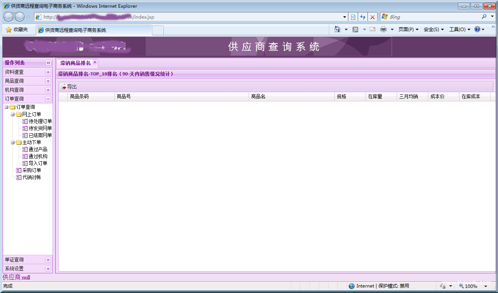Click the 导出 export icon
498x293 pixels.
pos(64,87)
